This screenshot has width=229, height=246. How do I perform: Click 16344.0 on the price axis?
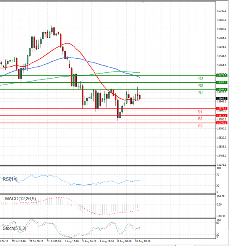tap(222, 56)
